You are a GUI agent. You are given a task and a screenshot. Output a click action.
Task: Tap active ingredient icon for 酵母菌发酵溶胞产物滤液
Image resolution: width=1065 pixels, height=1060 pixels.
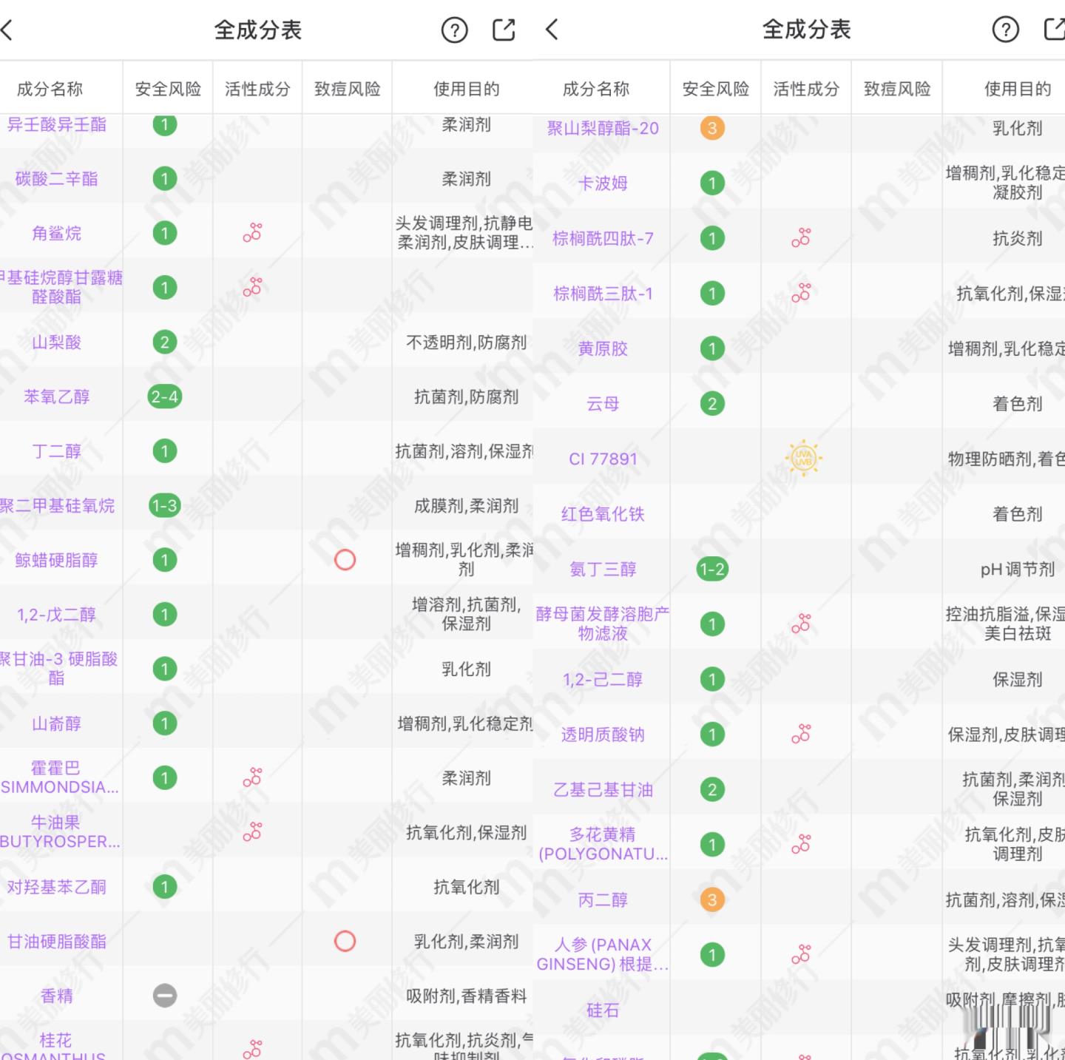[x=801, y=624]
